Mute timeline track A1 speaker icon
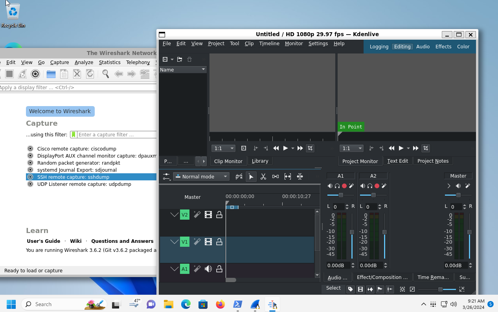Image resolution: width=498 pixels, height=312 pixels. coord(208,269)
